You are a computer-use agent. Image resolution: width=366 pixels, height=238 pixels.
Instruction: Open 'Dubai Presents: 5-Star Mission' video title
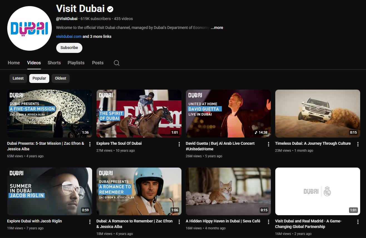pyautogui.click(x=46, y=146)
